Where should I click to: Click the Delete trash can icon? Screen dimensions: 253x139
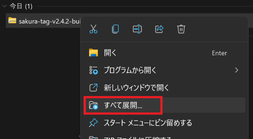(181, 29)
